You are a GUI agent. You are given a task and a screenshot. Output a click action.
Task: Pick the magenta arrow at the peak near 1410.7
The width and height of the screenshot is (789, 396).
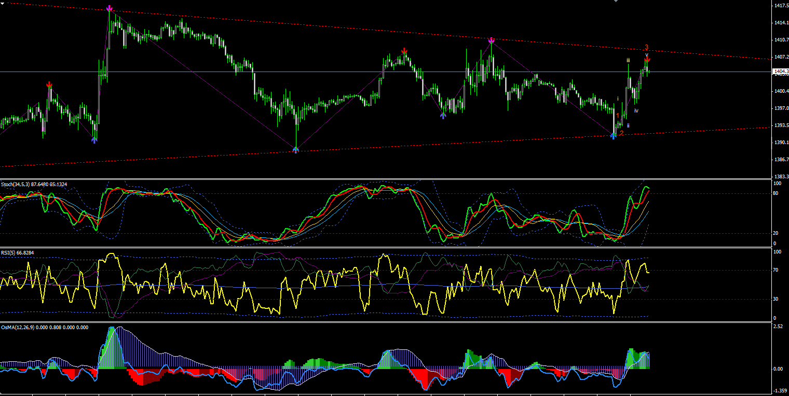(x=491, y=40)
